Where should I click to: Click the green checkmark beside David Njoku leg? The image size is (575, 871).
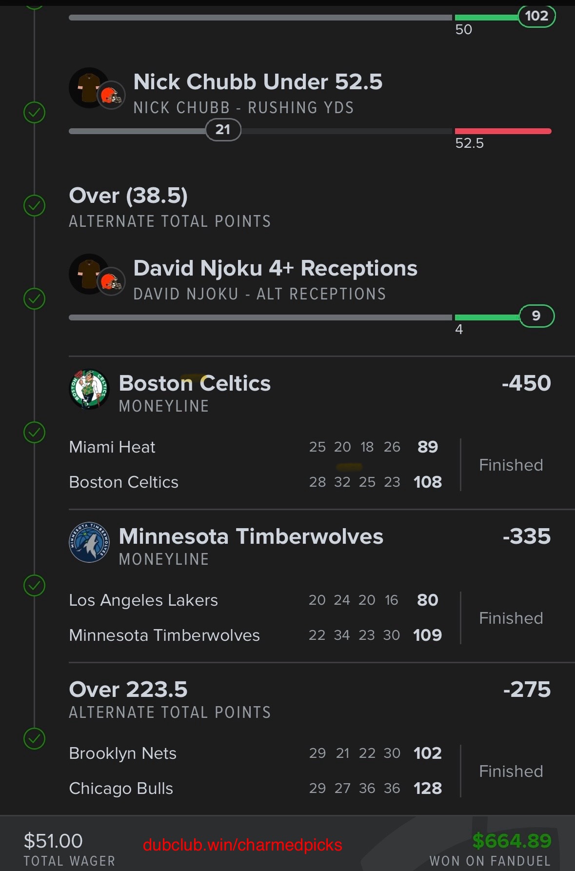tap(34, 299)
